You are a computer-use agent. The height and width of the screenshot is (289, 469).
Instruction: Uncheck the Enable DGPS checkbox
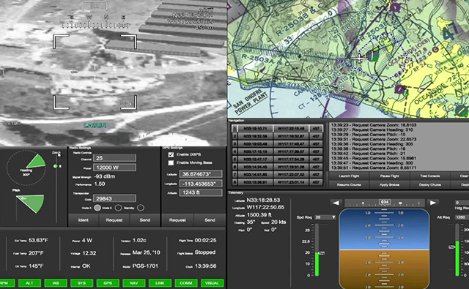(171, 154)
